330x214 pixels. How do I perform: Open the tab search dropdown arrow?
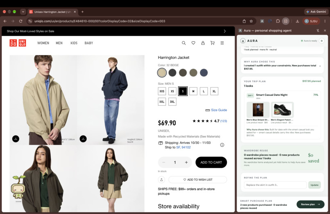[23, 12]
